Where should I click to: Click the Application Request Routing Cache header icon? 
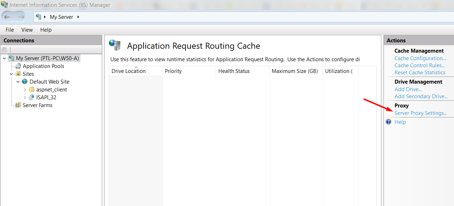115,45
